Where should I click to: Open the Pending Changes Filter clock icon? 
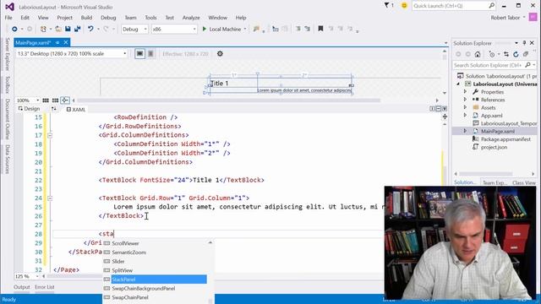[x=492, y=54]
